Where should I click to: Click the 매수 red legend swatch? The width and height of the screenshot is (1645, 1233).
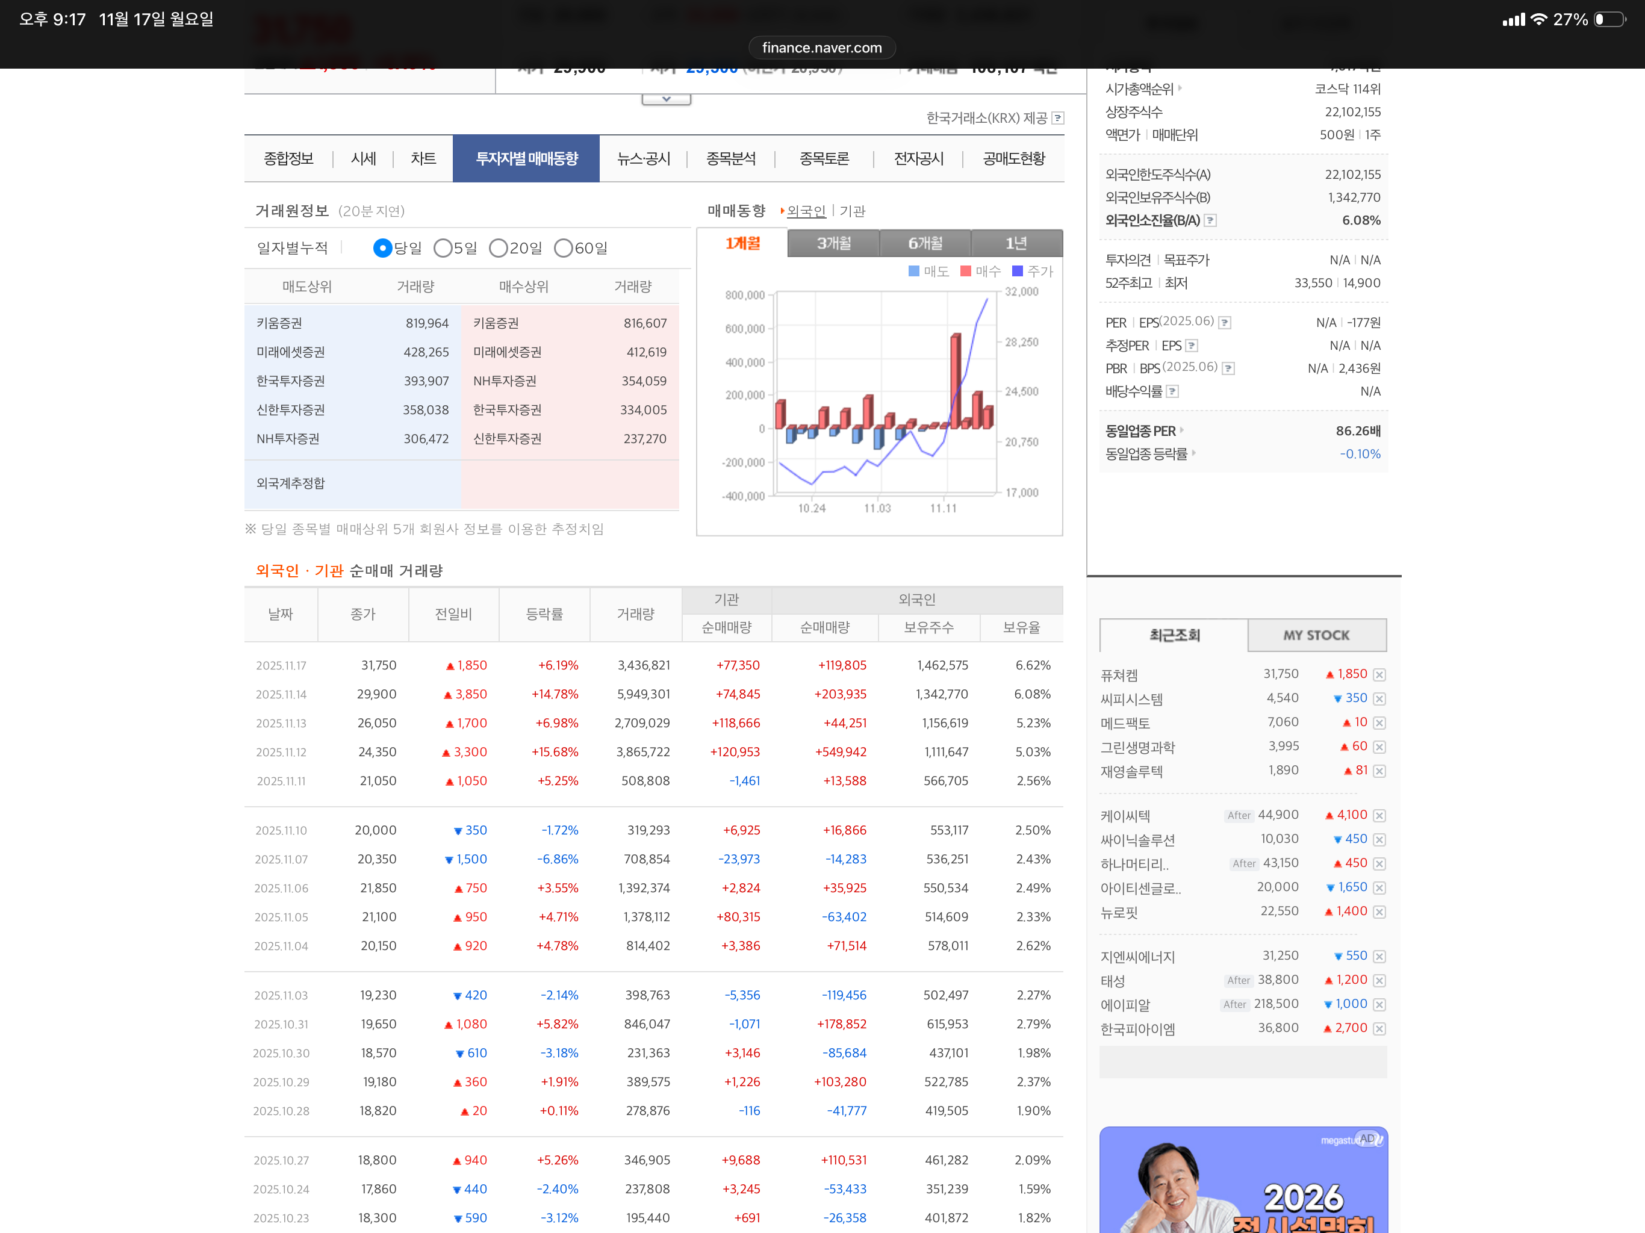(x=965, y=272)
